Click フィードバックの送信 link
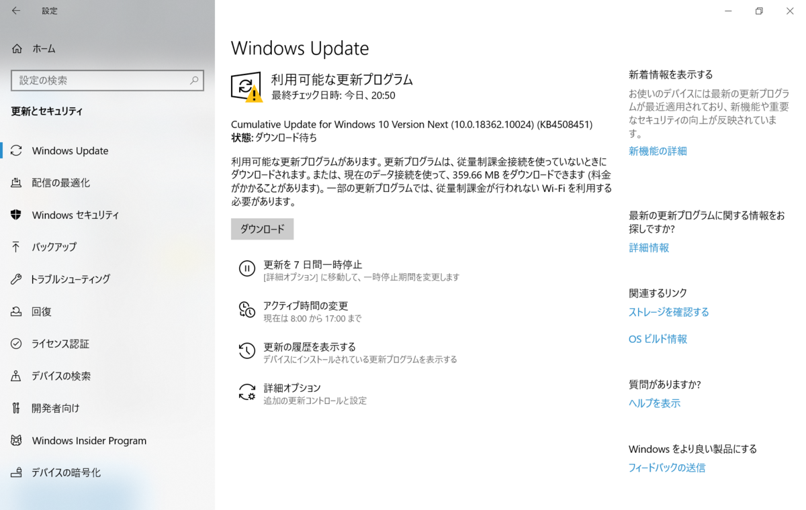 (x=667, y=468)
